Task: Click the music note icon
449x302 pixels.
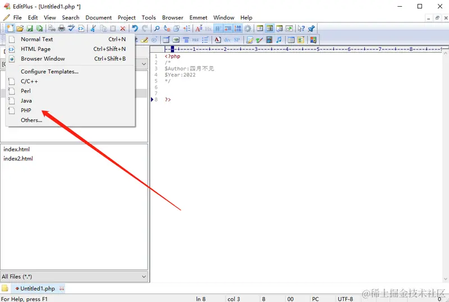Action: click(x=279, y=40)
